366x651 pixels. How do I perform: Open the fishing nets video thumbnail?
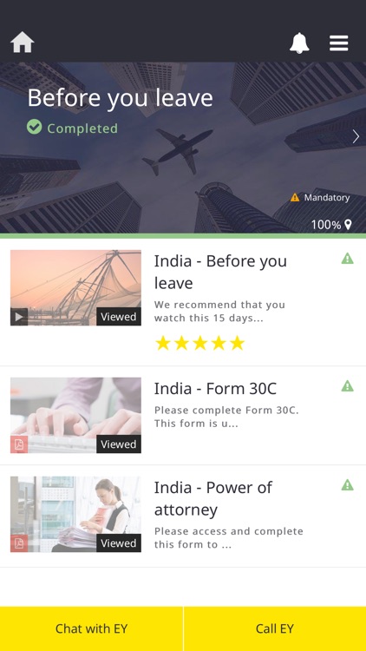point(75,287)
